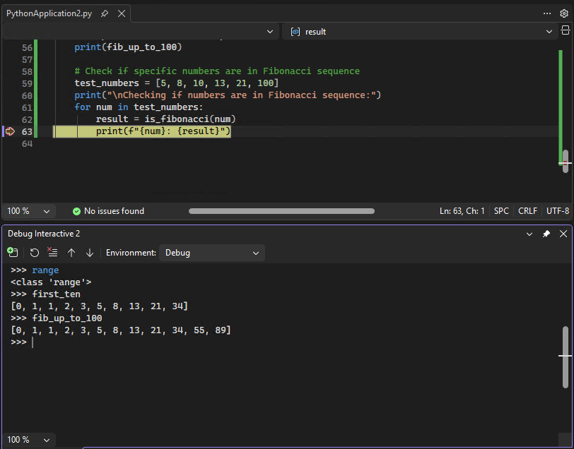Screen dimensions: 574x449
Task: Click the new interactive window icon
Action: [13, 252]
